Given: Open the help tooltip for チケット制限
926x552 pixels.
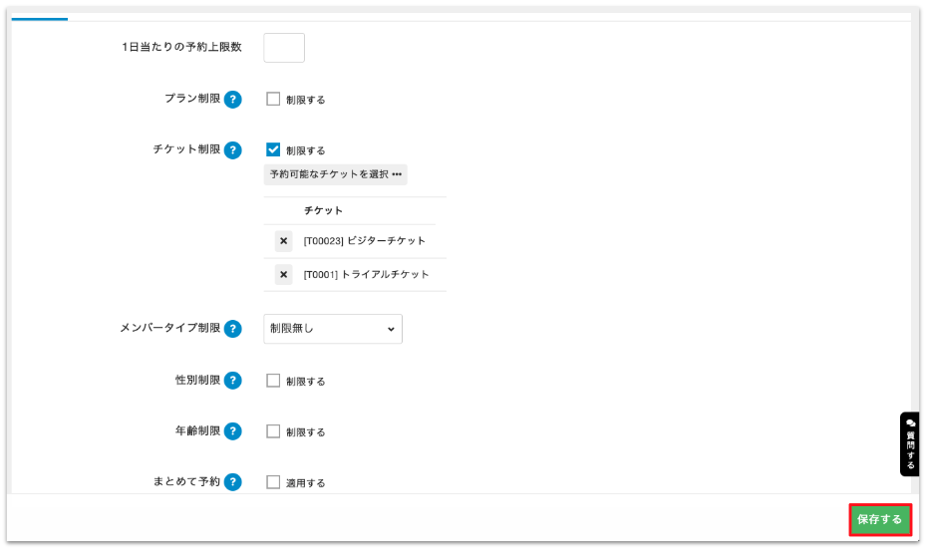Looking at the screenshot, I should [232, 149].
